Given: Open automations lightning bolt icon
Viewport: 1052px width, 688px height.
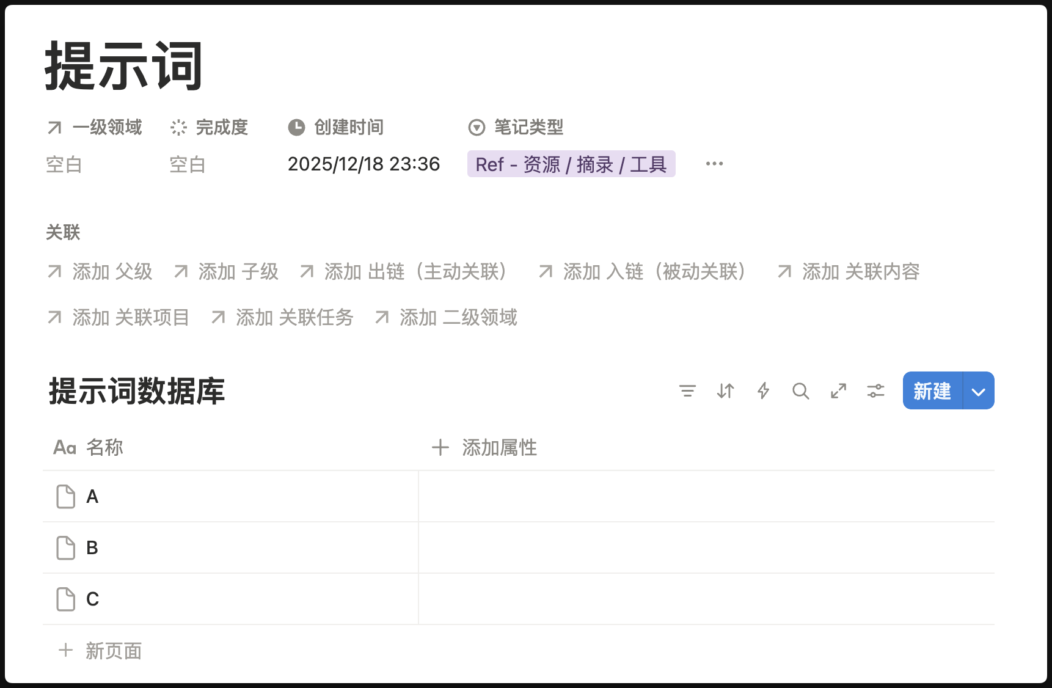Looking at the screenshot, I should (x=763, y=391).
